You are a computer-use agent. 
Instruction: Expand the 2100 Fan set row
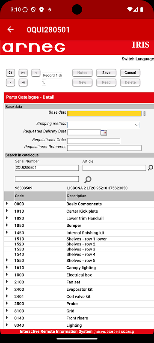[7, 282]
